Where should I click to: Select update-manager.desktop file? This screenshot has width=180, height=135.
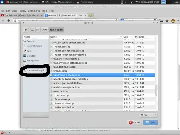click(102, 87)
